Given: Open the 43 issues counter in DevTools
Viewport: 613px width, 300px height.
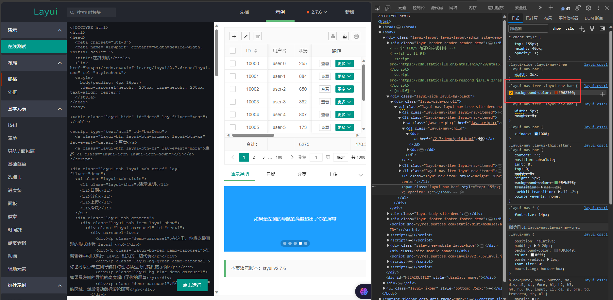Looking at the screenshot, I should click(566, 9).
